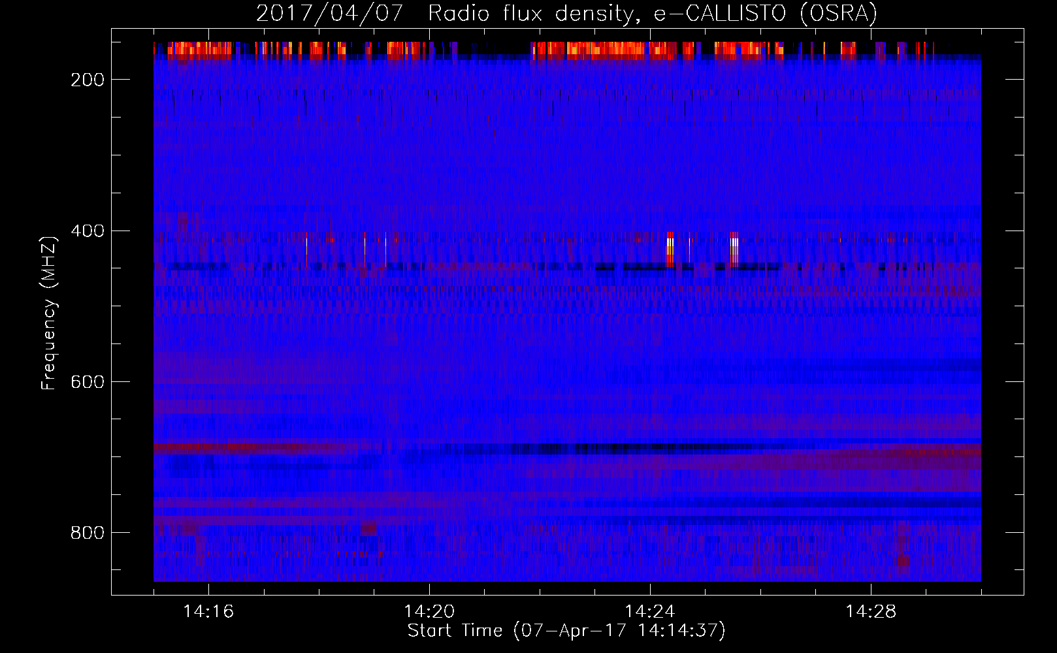Image resolution: width=1057 pixels, height=653 pixels.
Task: Click the 600 frequency tick label
Action: coord(88,382)
